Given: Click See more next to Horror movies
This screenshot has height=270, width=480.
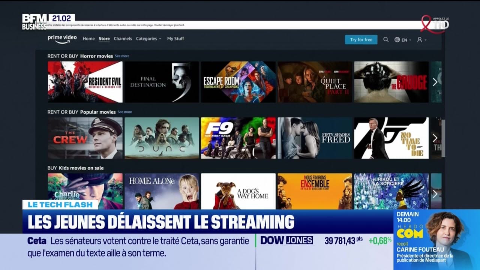Looking at the screenshot, I should 123,56.
